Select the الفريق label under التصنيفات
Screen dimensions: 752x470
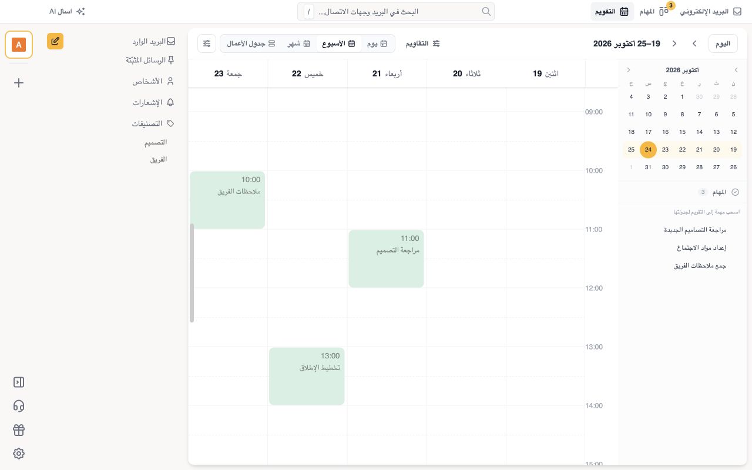pos(159,159)
